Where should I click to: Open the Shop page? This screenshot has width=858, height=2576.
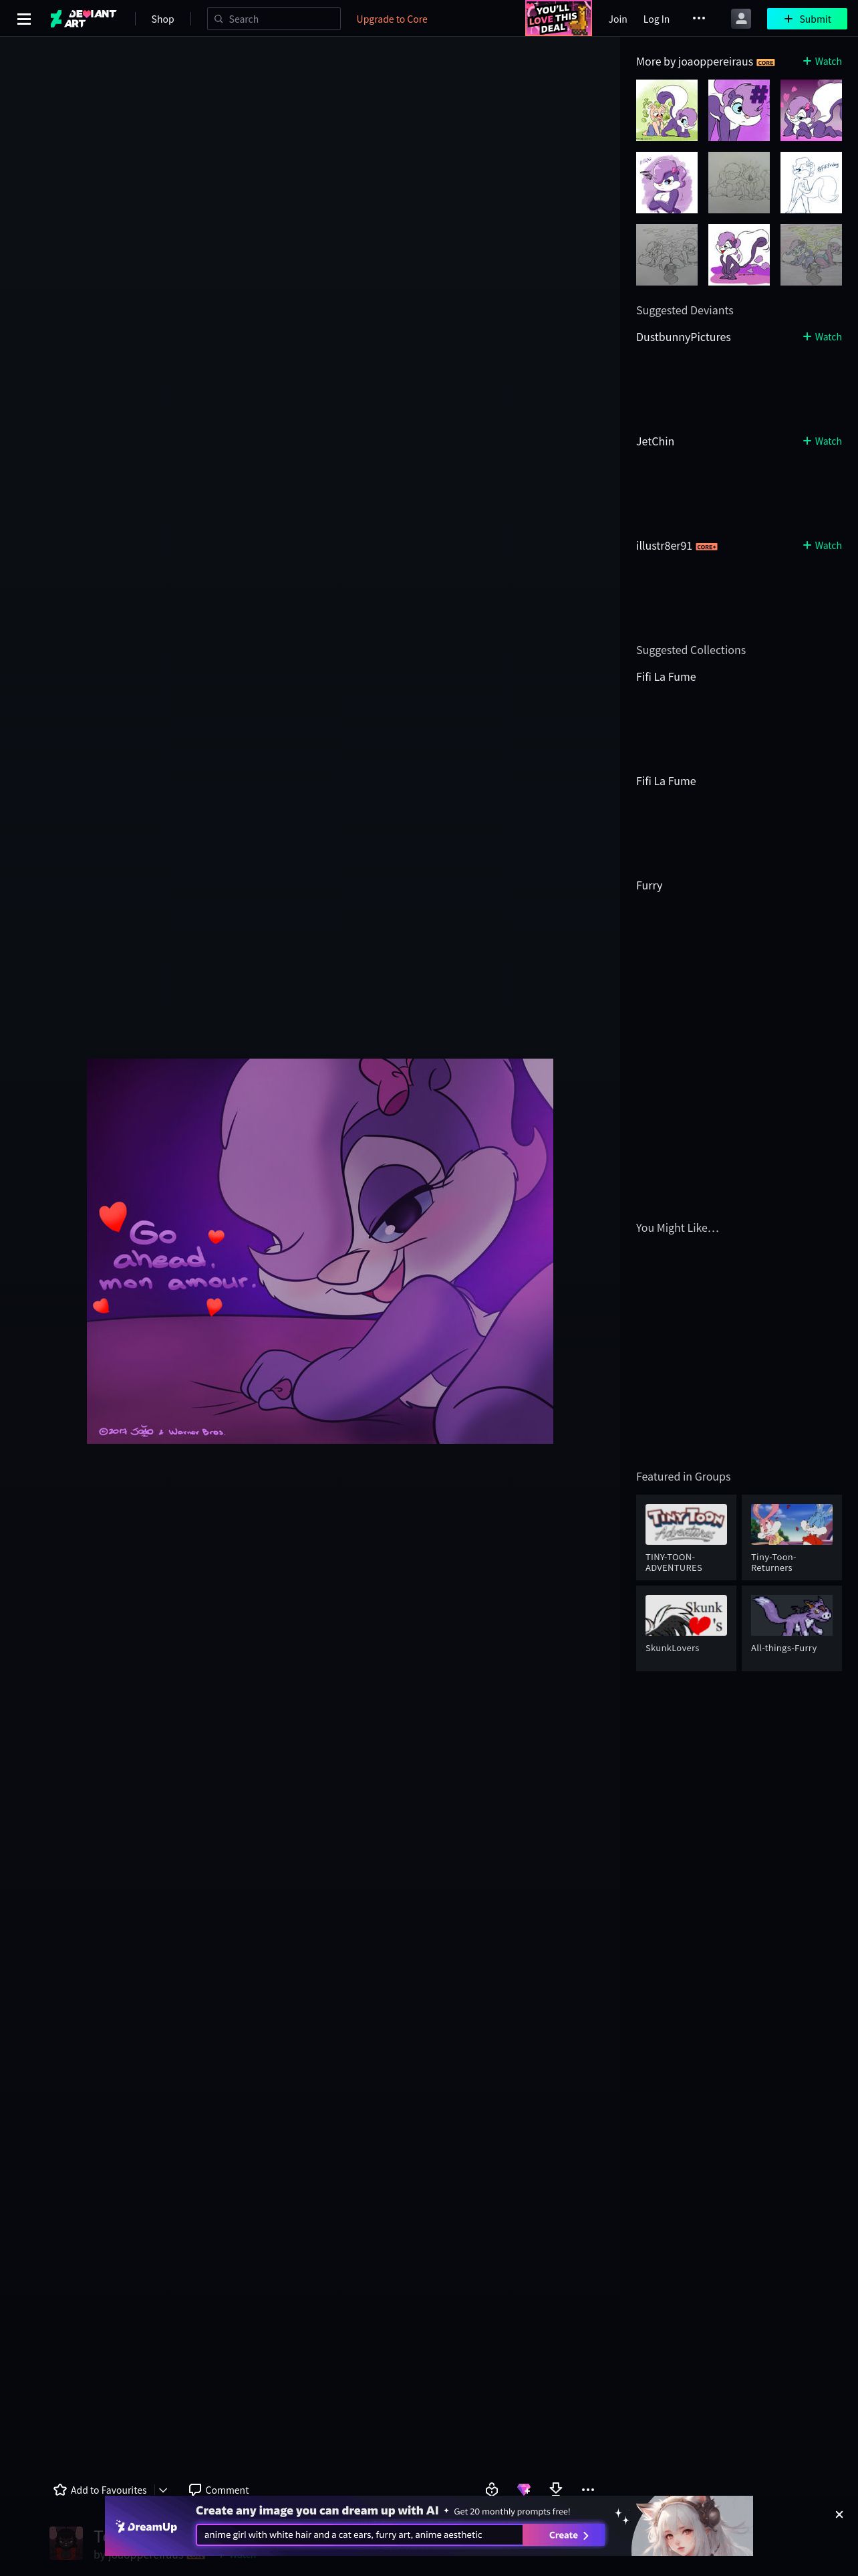[x=162, y=19]
